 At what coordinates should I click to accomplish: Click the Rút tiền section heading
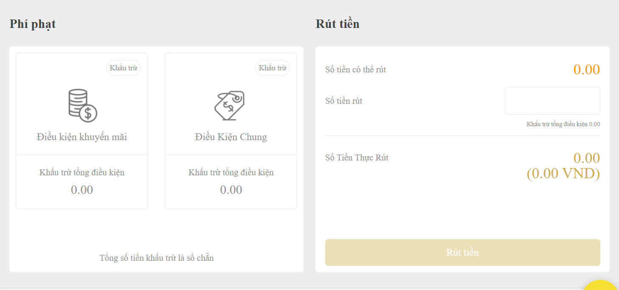(337, 24)
